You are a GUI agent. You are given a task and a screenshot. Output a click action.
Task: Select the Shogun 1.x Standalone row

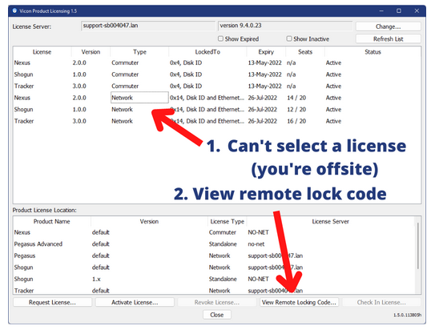(x=214, y=280)
